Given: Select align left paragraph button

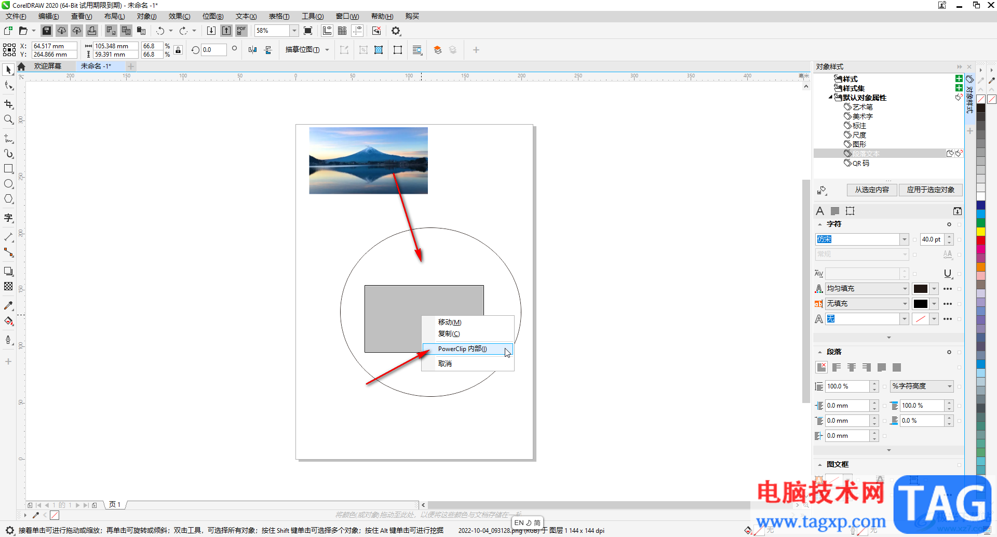Looking at the screenshot, I should (x=837, y=367).
